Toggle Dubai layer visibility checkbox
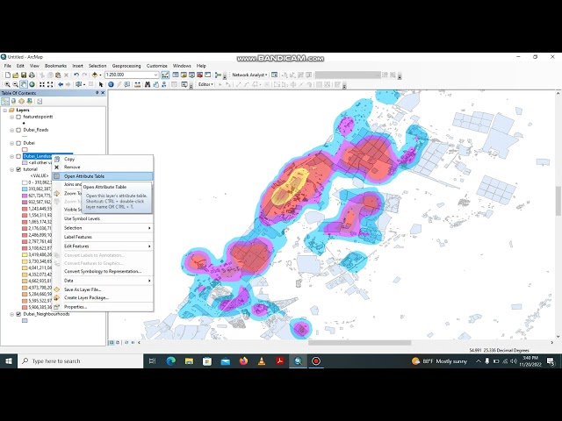Image resolution: width=562 pixels, height=421 pixels. point(18,143)
